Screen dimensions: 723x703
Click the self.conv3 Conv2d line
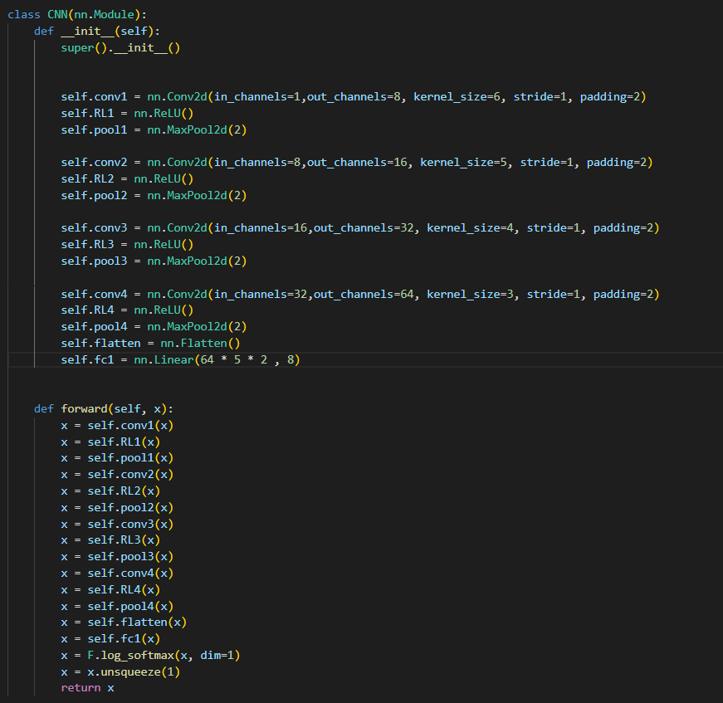[360, 227]
